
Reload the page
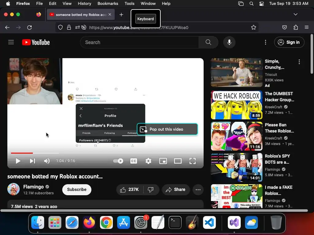click(29, 27)
